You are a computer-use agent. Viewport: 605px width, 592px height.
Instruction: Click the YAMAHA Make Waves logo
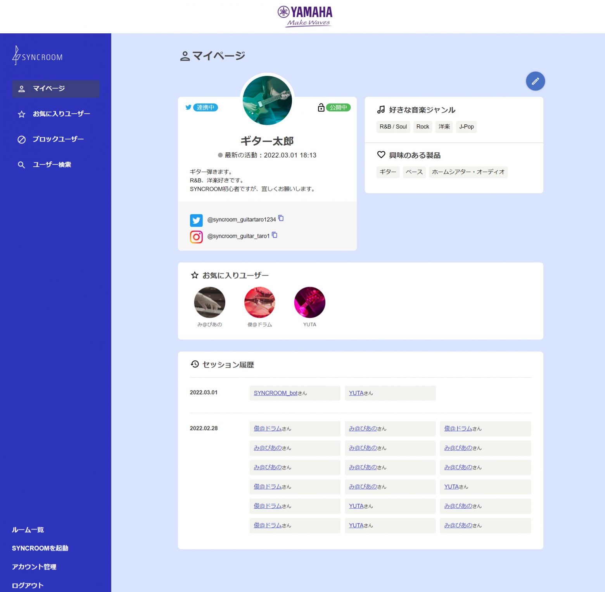tap(305, 16)
